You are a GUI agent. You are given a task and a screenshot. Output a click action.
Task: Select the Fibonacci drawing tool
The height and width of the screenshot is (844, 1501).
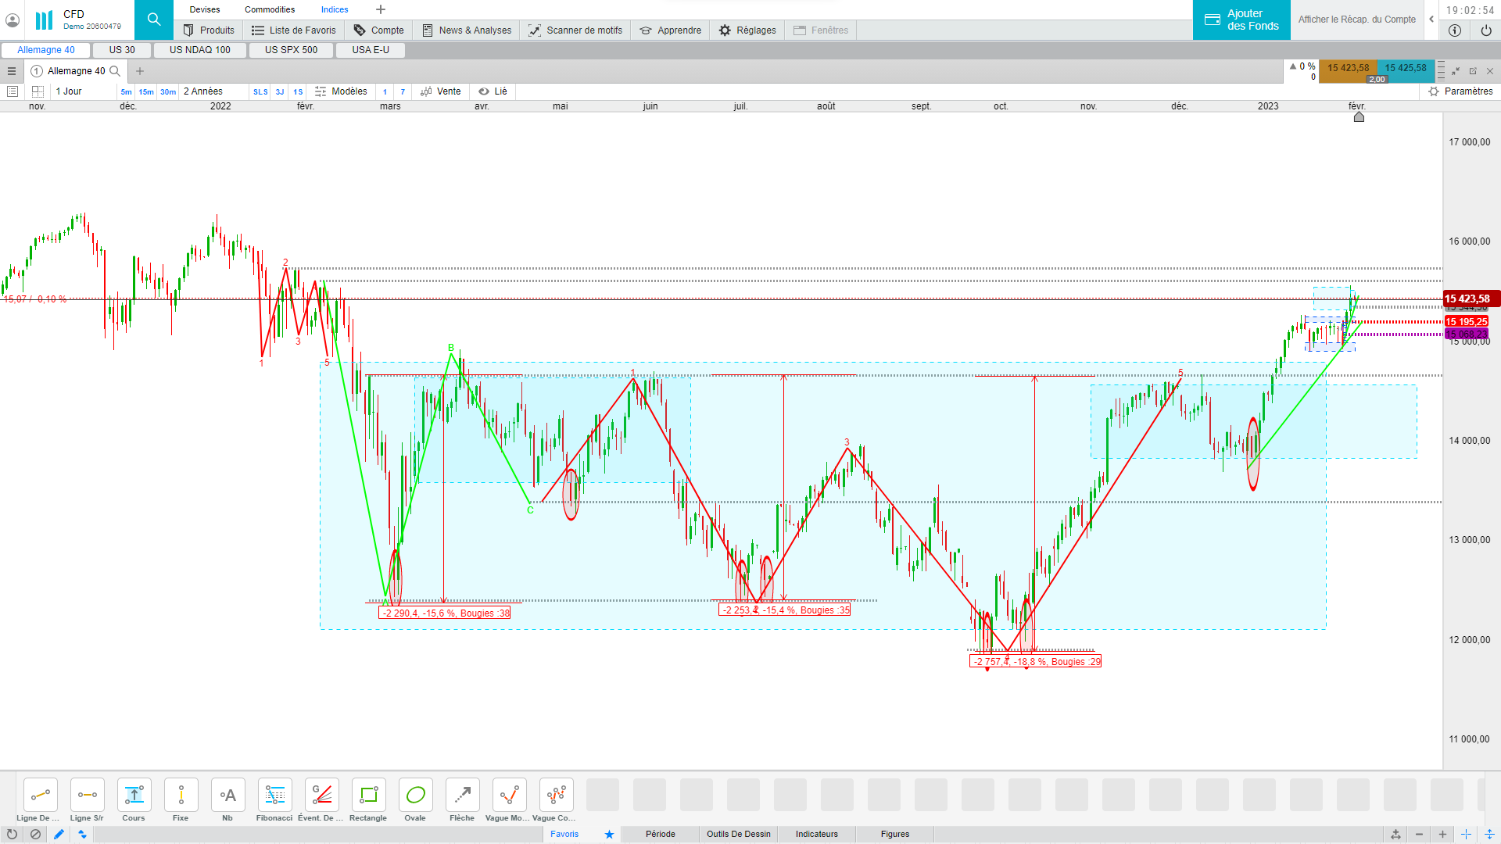click(x=274, y=796)
